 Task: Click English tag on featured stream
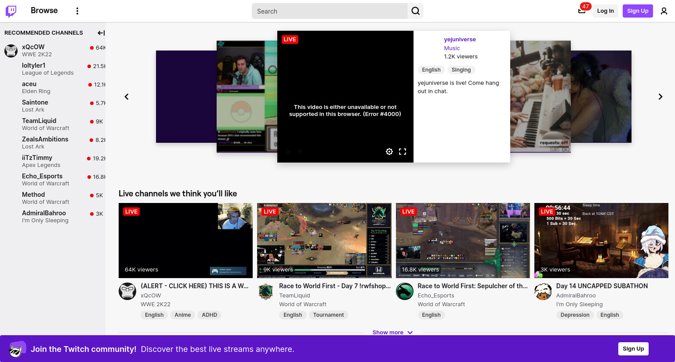click(431, 70)
